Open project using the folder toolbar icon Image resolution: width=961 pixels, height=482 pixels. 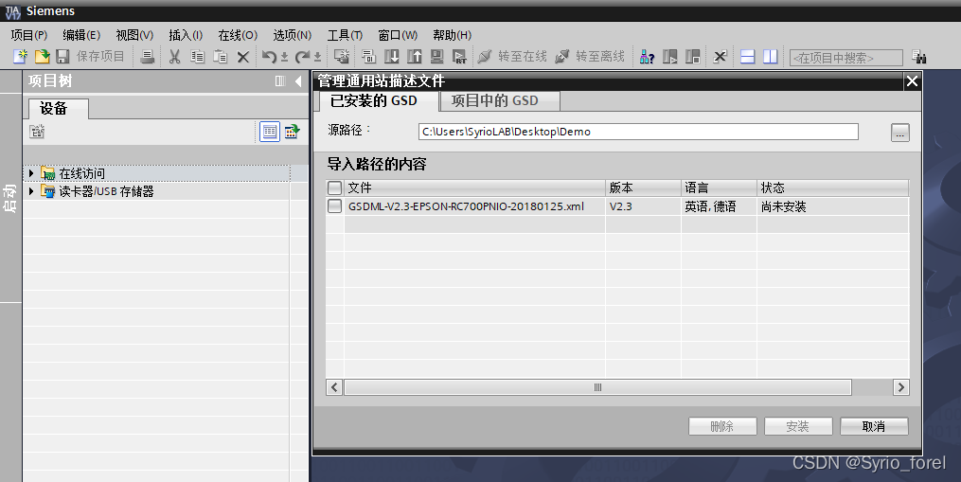coord(42,57)
